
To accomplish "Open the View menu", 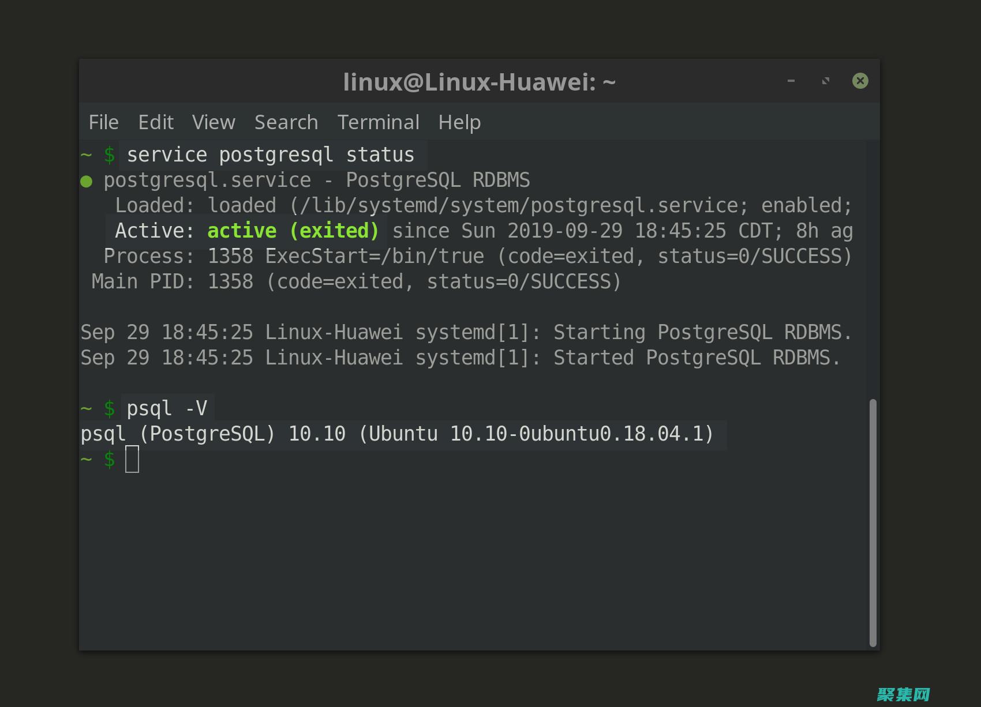I will (x=214, y=122).
